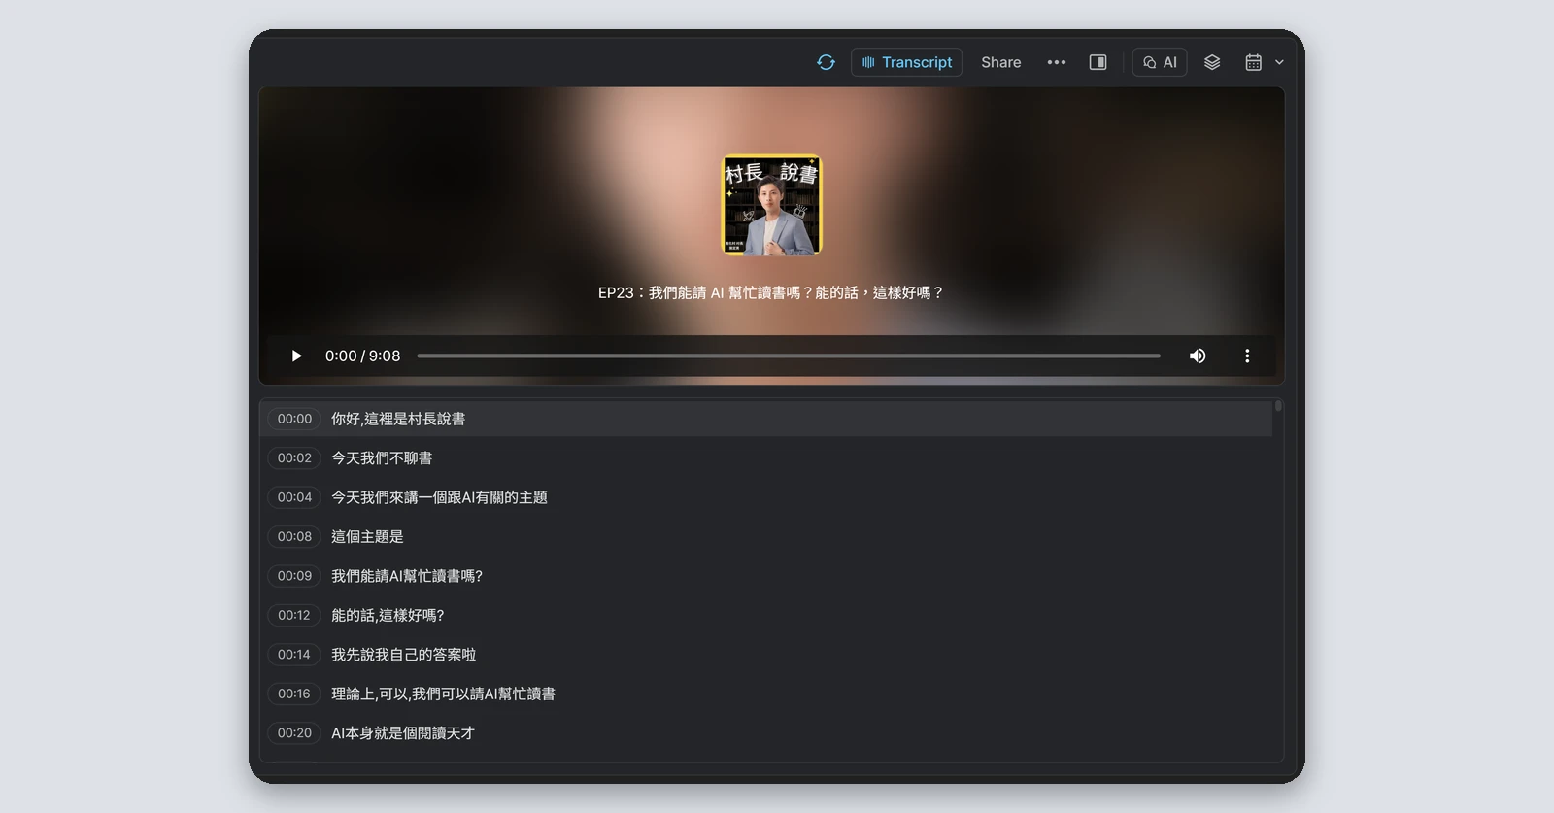Image resolution: width=1554 pixels, height=813 pixels.
Task: Jump to timestamp 00:00
Action: point(294,419)
